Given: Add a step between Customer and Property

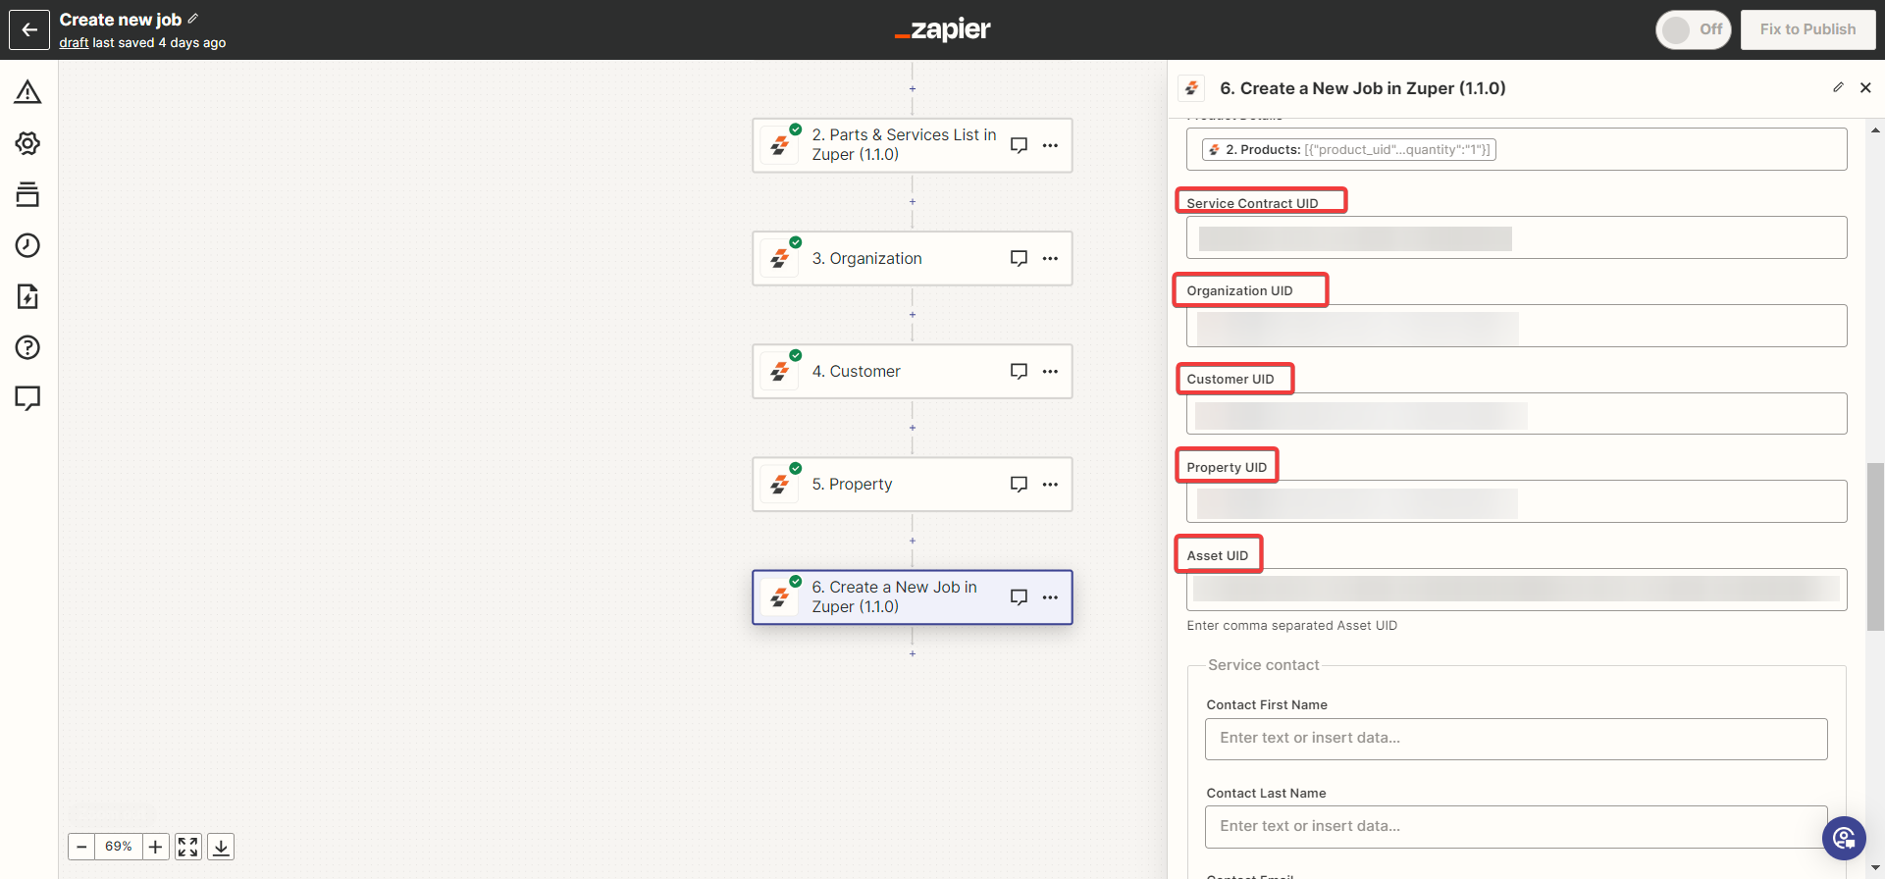Looking at the screenshot, I should (x=913, y=428).
